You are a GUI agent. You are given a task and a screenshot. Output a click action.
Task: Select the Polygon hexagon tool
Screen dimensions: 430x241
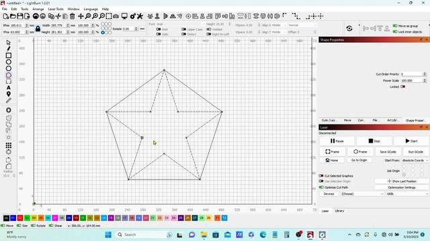pyautogui.click(x=9, y=68)
